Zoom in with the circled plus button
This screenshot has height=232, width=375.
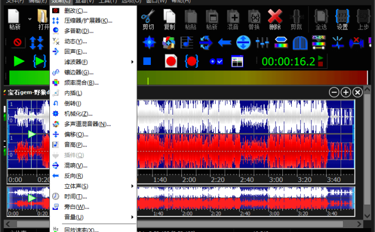click(x=346, y=92)
